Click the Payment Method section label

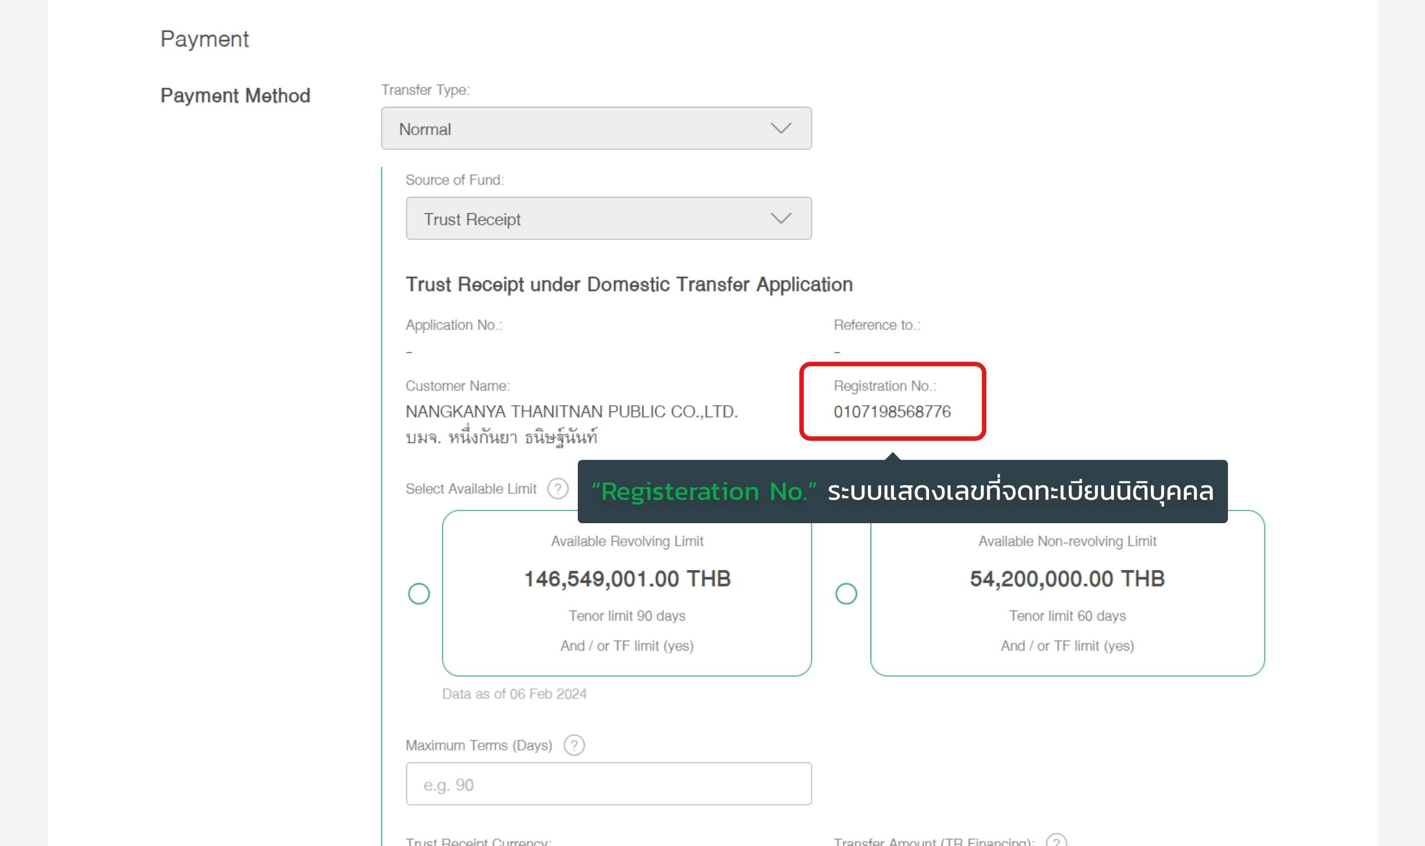235,96
